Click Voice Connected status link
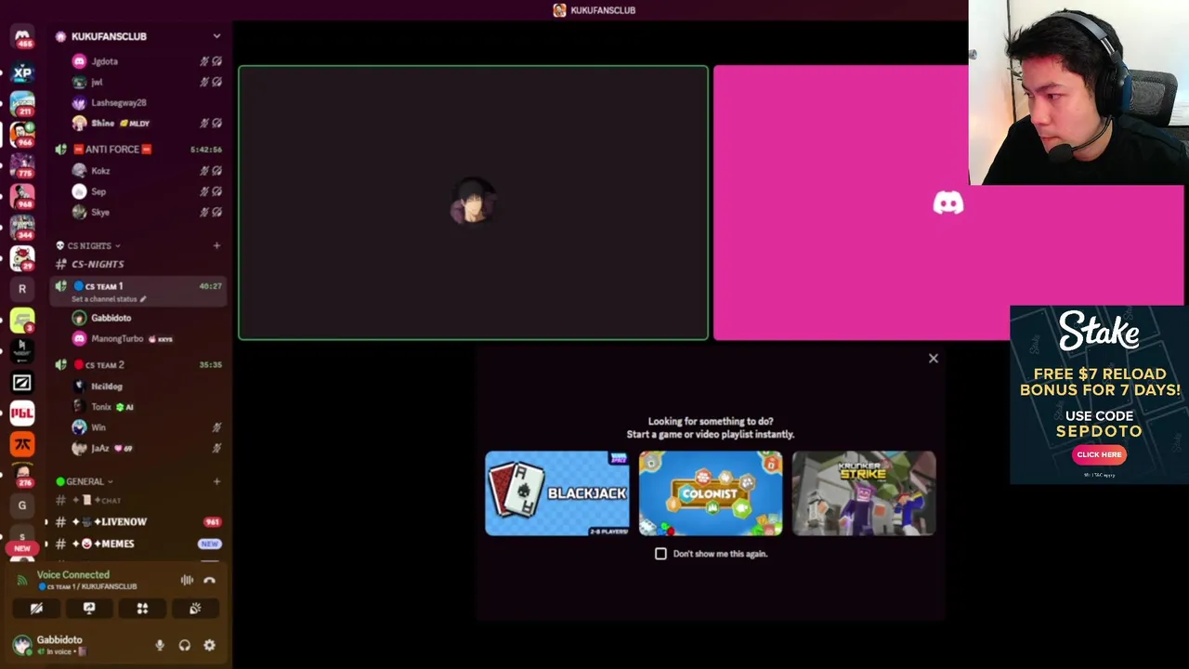 point(73,574)
